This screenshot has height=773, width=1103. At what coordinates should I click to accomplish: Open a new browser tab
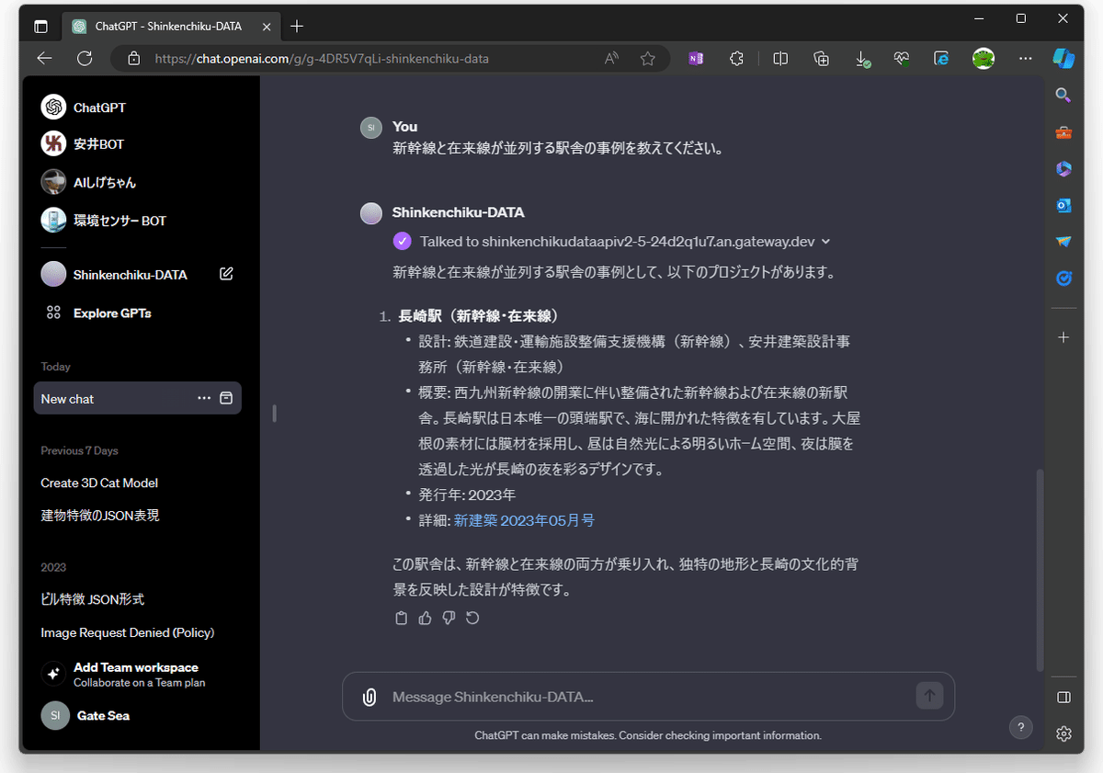click(x=296, y=27)
